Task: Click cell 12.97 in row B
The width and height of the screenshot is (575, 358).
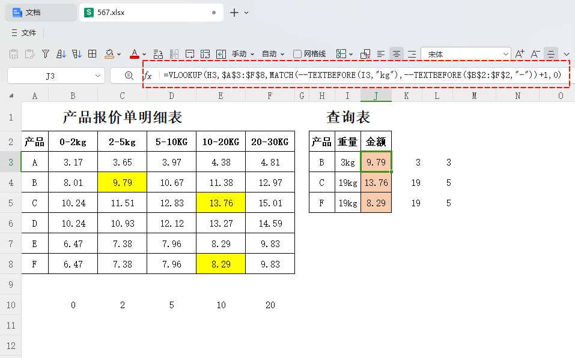Action: point(270,182)
